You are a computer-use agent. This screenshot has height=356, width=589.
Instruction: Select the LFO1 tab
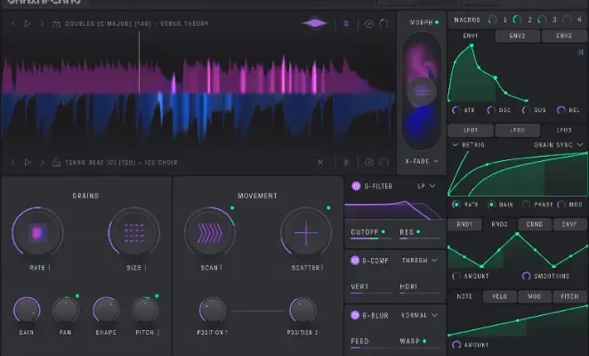[471, 130]
